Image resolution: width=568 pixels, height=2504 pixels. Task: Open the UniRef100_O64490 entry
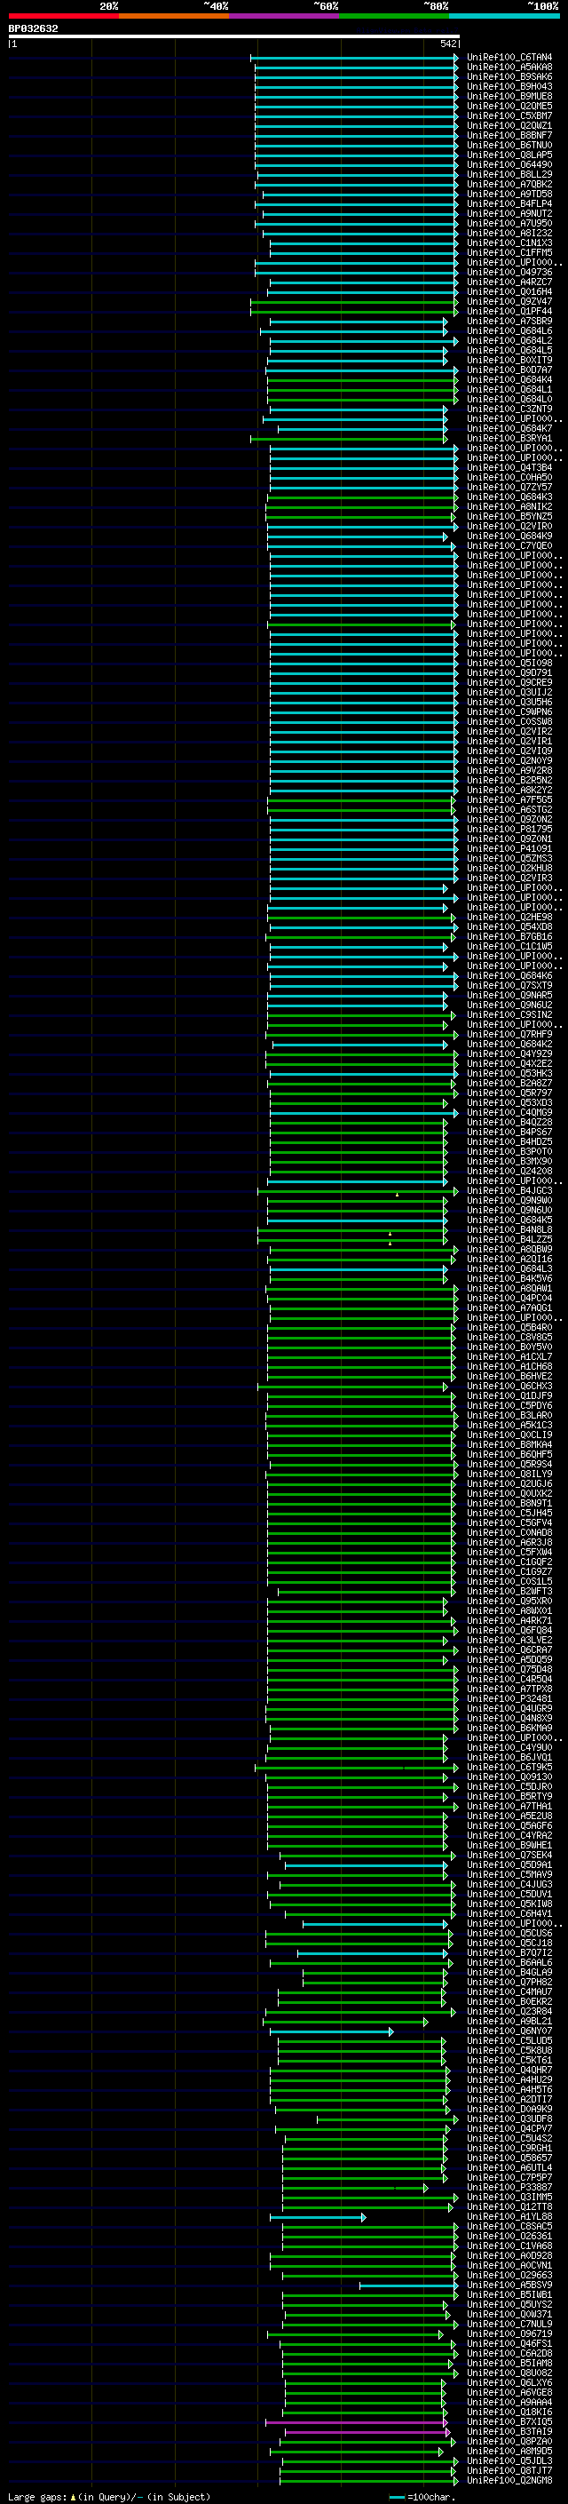pyautogui.click(x=509, y=165)
